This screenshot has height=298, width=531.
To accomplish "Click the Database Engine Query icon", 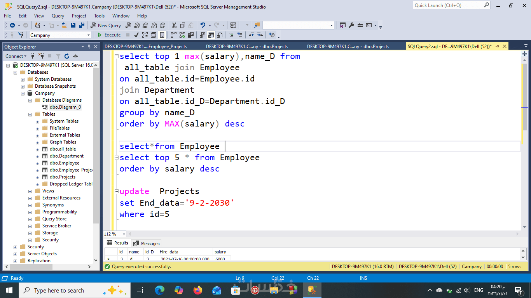I will (128, 25).
